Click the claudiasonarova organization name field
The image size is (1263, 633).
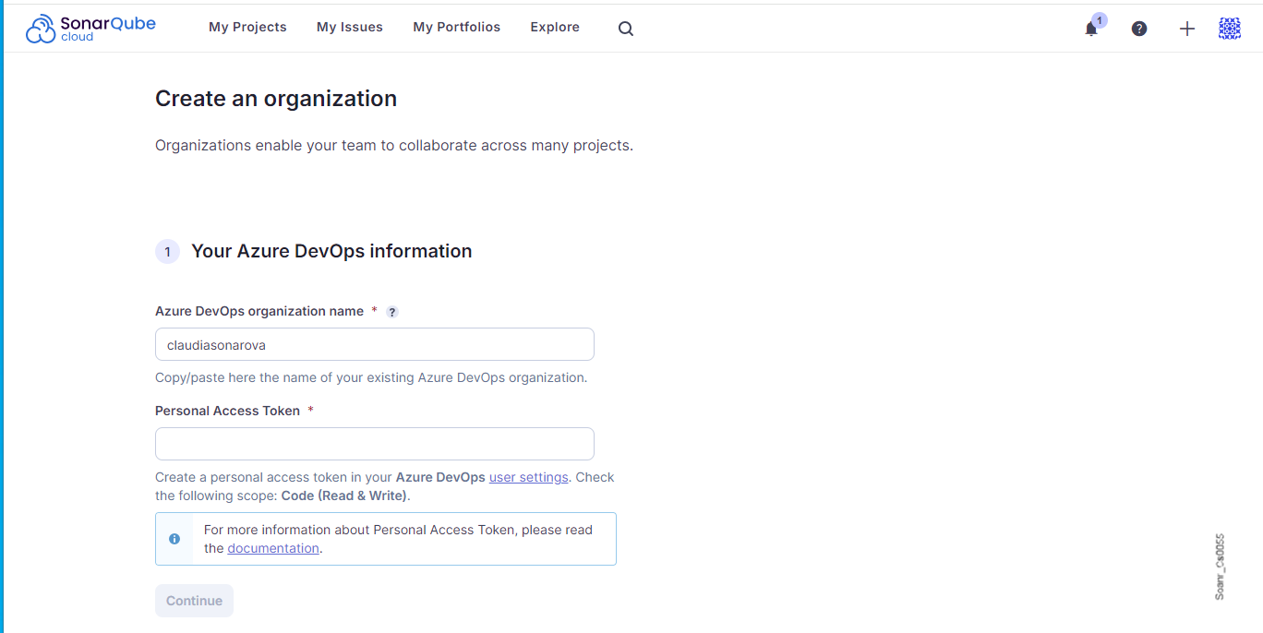(374, 344)
